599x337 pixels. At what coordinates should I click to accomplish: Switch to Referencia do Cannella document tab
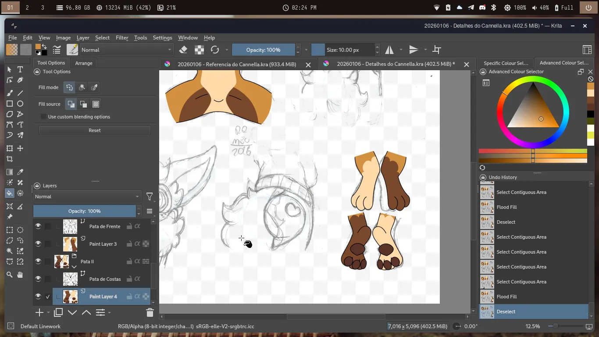[x=236, y=64]
